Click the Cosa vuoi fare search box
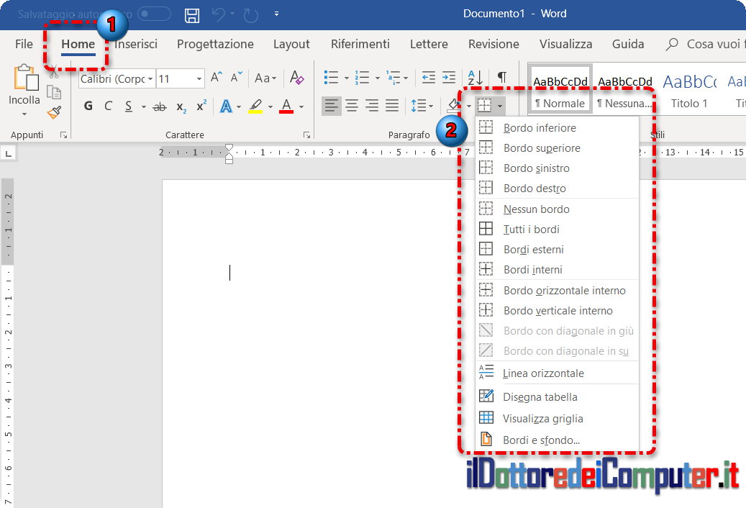Image resolution: width=746 pixels, height=508 pixels. point(705,44)
